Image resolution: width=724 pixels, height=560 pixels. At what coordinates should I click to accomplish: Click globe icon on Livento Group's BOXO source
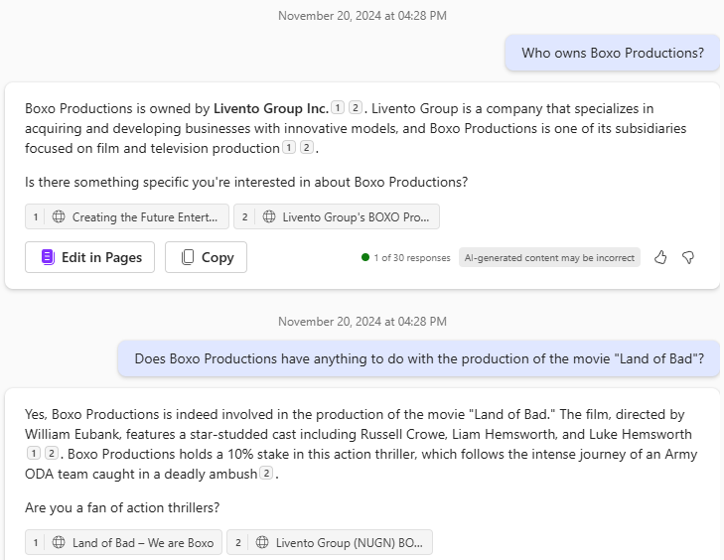[269, 216]
